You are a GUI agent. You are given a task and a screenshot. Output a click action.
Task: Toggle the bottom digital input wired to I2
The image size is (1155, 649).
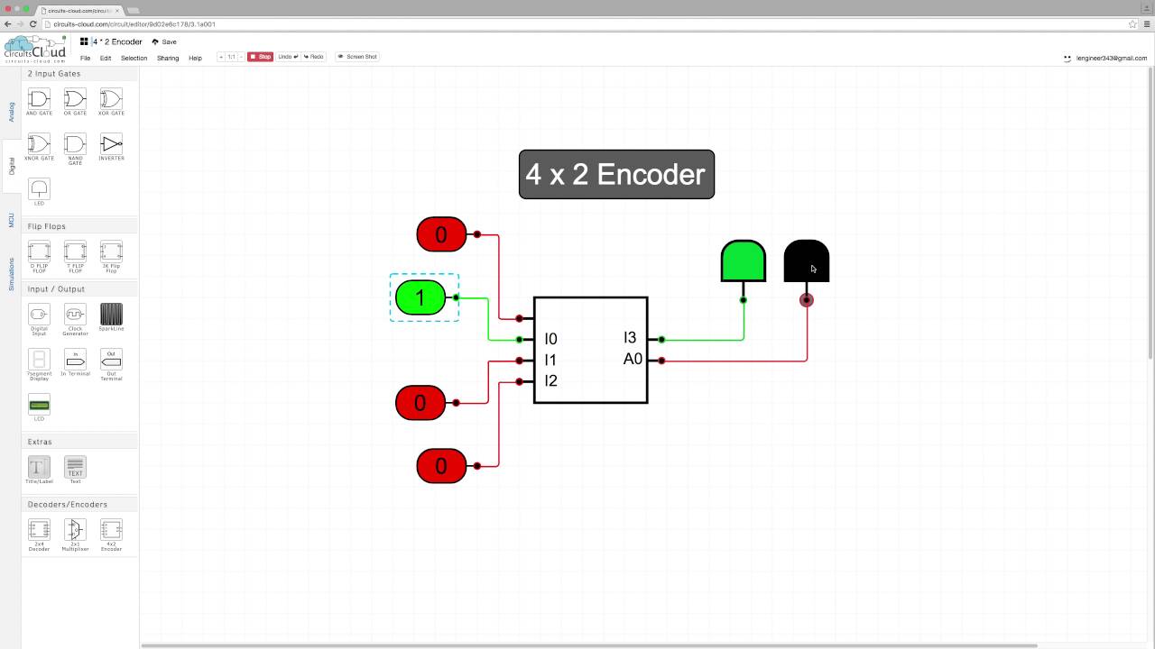point(441,466)
